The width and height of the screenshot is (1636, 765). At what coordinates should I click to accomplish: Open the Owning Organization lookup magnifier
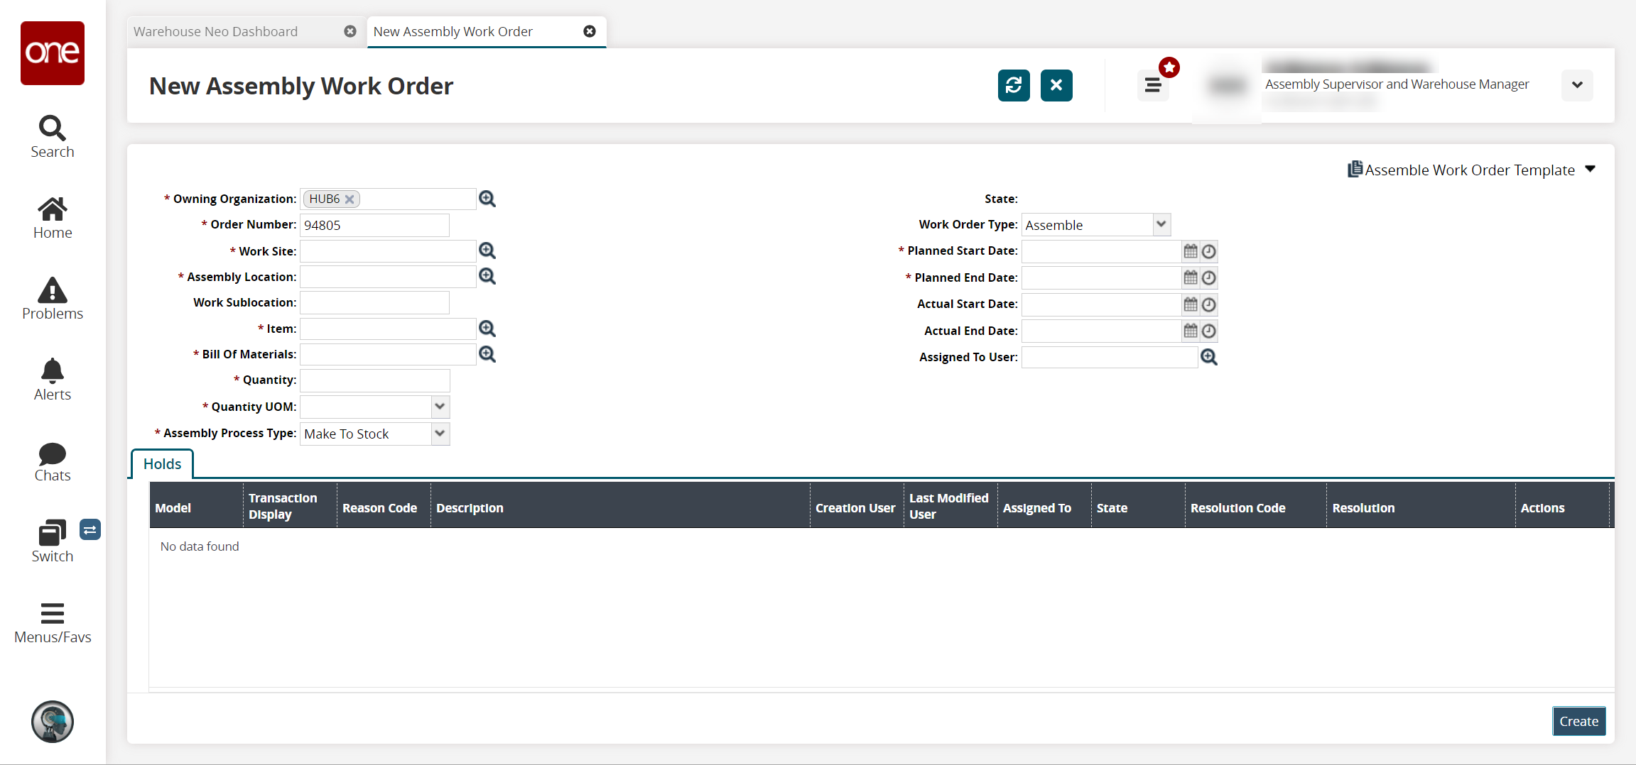click(x=487, y=199)
